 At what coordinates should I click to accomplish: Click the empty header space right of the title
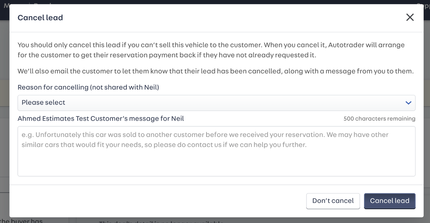[231, 18]
